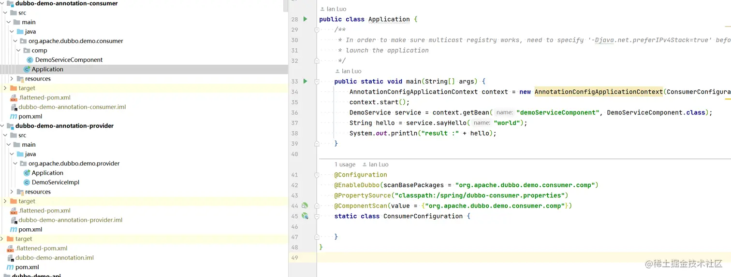The width and height of the screenshot is (731, 277).
Task: Click the ConsumerConfiguration class name on line 45
Action: pyautogui.click(x=423, y=216)
